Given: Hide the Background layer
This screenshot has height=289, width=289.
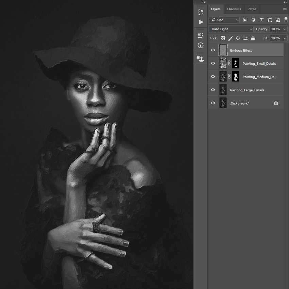Looking at the screenshot, I should point(213,103).
